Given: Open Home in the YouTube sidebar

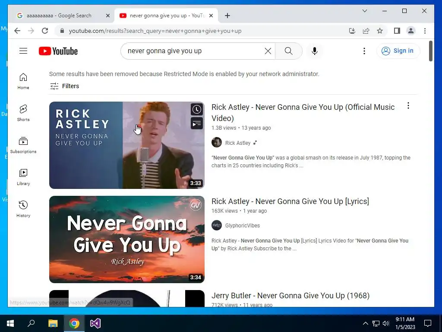Looking at the screenshot, I should 23,81.
